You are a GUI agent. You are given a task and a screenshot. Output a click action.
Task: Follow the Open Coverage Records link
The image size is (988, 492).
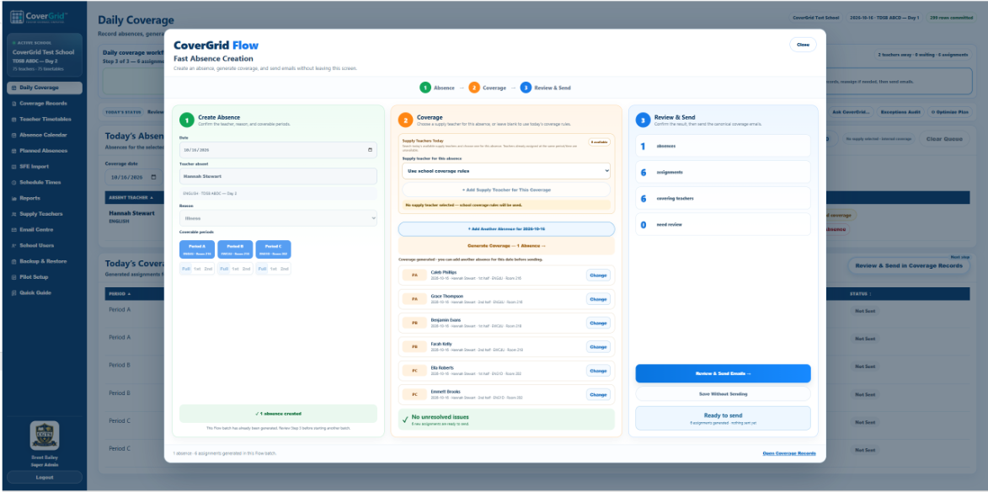[x=789, y=453]
